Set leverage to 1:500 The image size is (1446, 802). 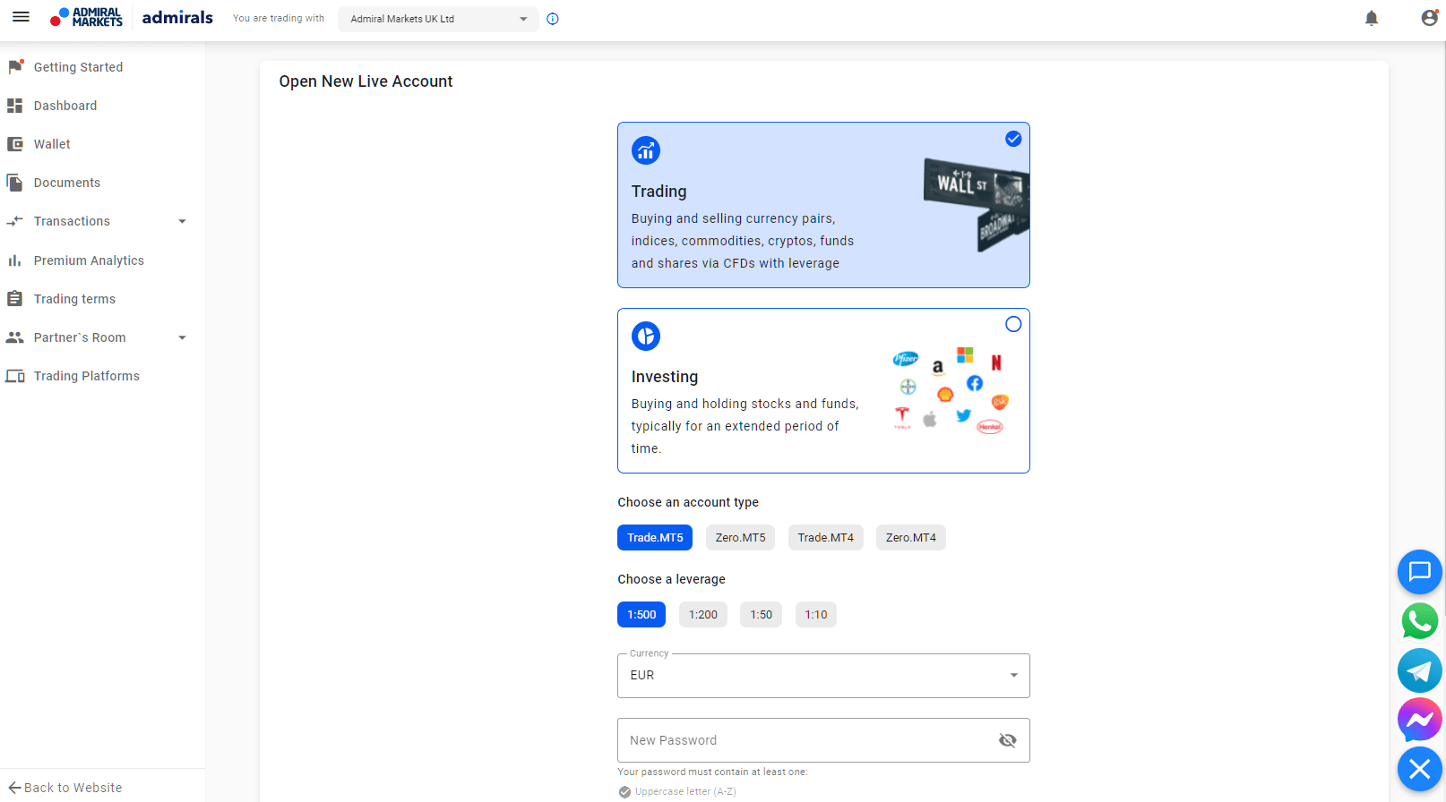point(641,615)
